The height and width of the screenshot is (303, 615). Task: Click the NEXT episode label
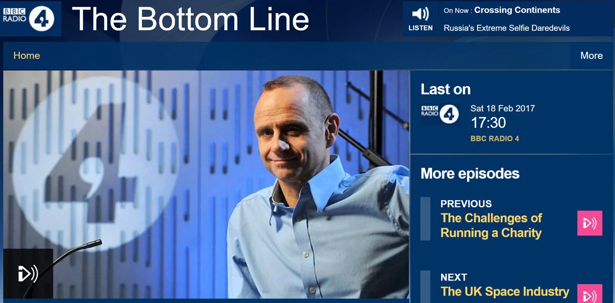pos(454,277)
